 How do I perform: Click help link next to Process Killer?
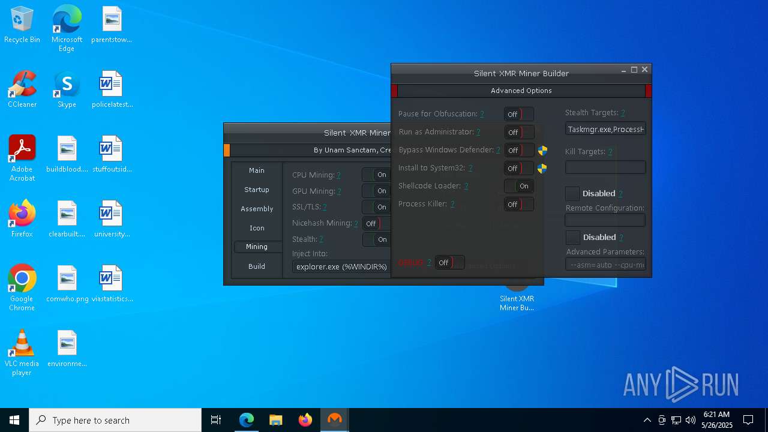pyautogui.click(x=452, y=204)
